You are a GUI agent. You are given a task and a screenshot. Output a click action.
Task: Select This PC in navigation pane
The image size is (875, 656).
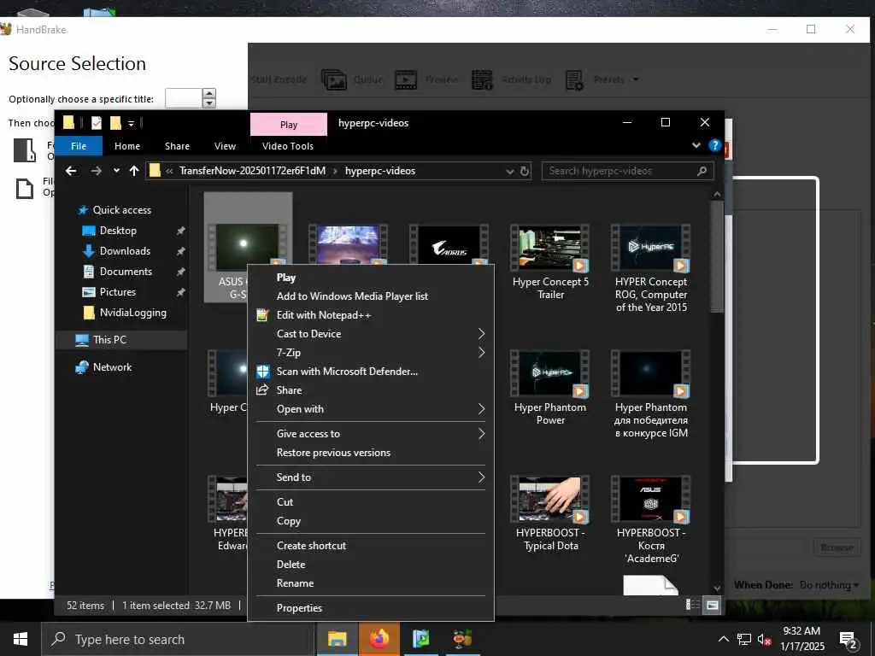[109, 340]
